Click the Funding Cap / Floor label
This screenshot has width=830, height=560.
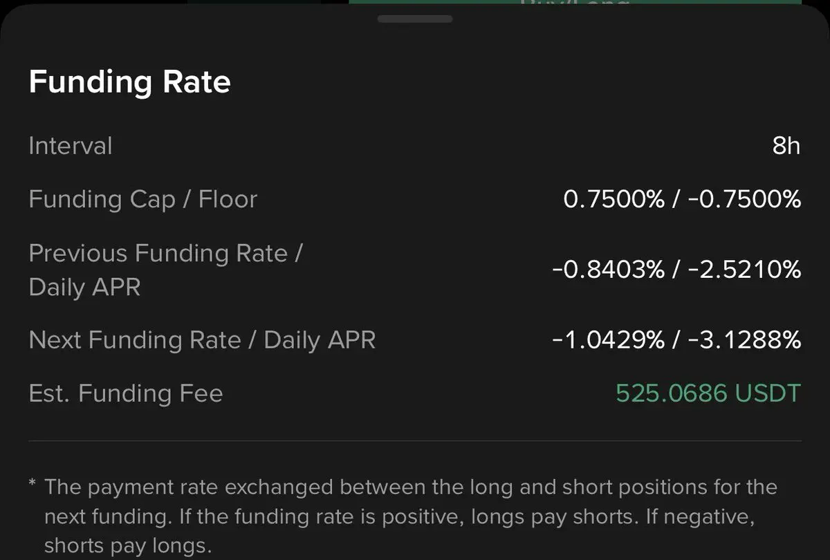click(x=142, y=200)
